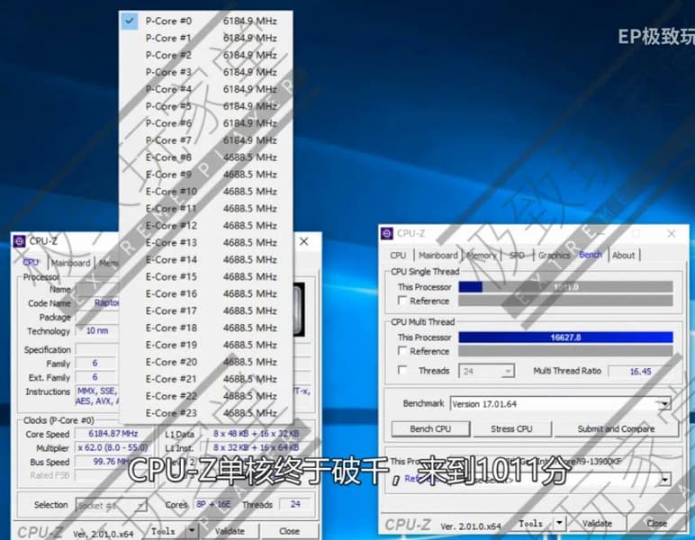The height and width of the screenshot is (540, 695).
Task: Select the CPU tab in the left CPU-Z window
Action: (x=31, y=262)
